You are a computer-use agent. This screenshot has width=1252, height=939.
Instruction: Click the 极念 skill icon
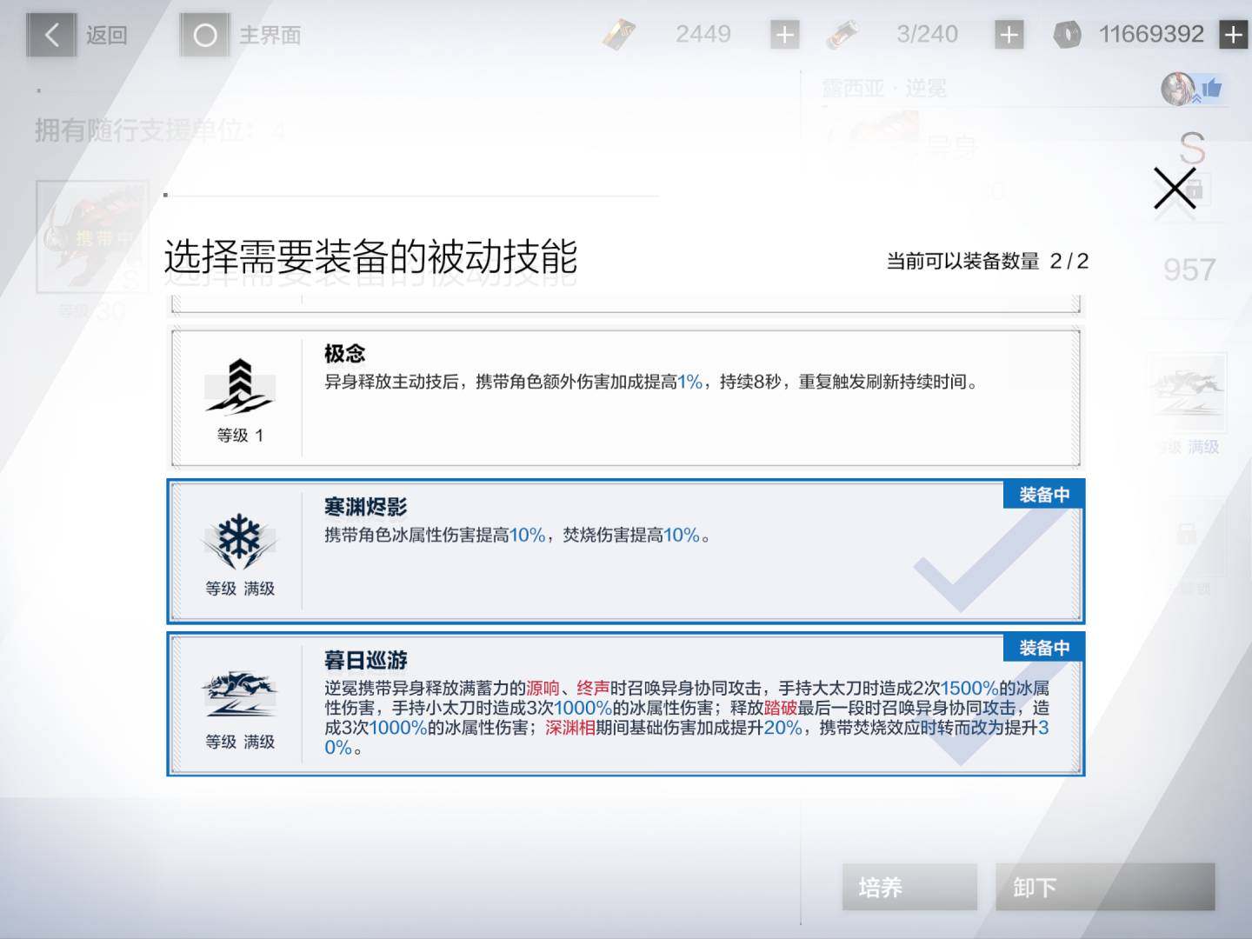pos(239,385)
